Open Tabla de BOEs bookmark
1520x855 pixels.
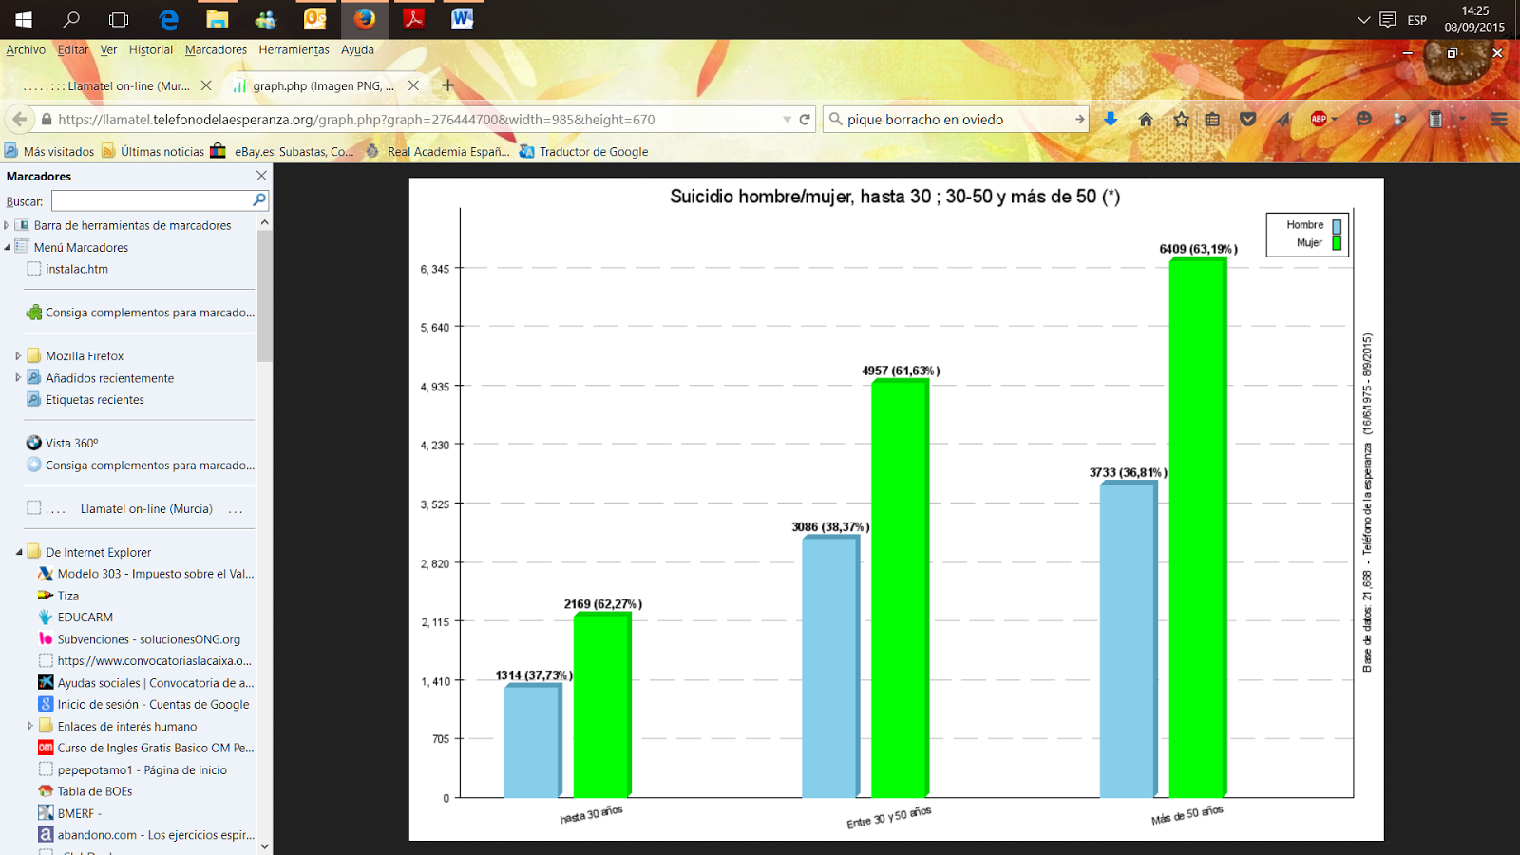(85, 791)
